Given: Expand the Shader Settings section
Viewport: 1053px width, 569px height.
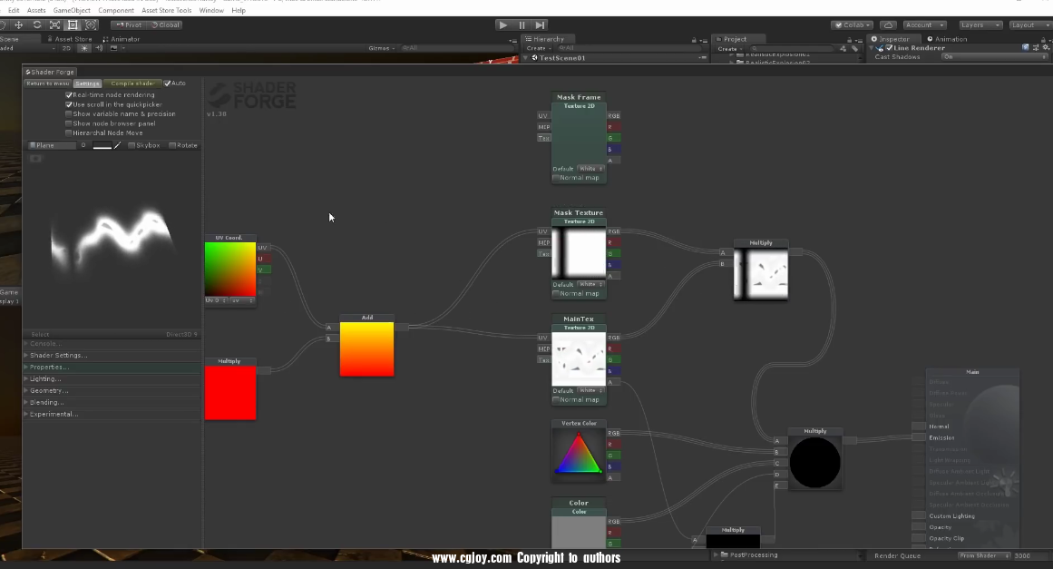Looking at the screenshot, I should pyautogui.click(x=59, y=356).
